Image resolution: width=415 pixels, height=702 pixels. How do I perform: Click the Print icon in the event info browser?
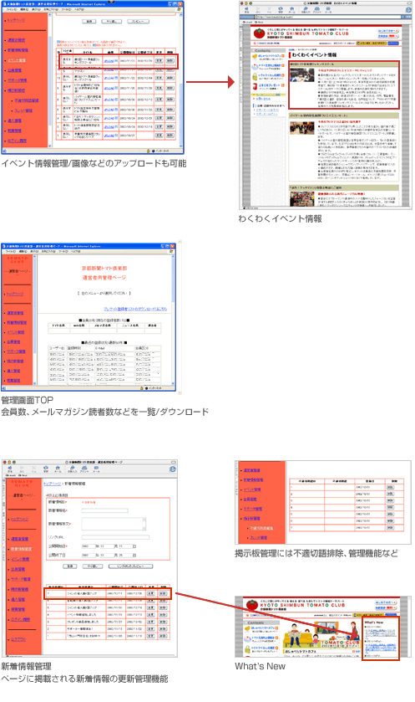(316, 9)
